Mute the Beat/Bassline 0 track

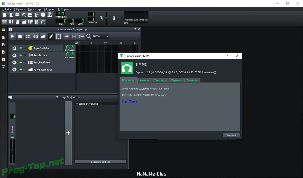tap(21, 62)
